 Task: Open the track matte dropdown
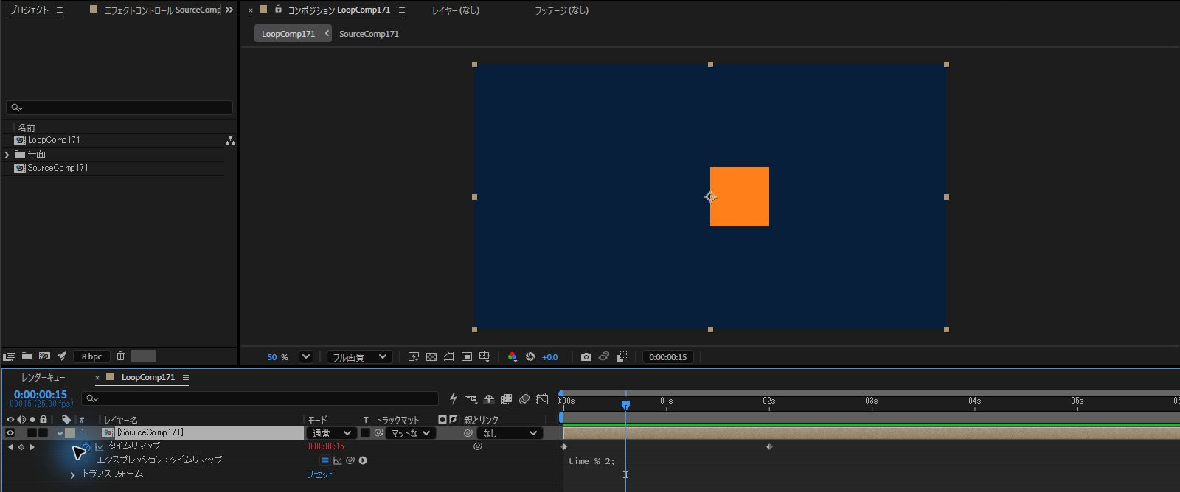[410, 433]
